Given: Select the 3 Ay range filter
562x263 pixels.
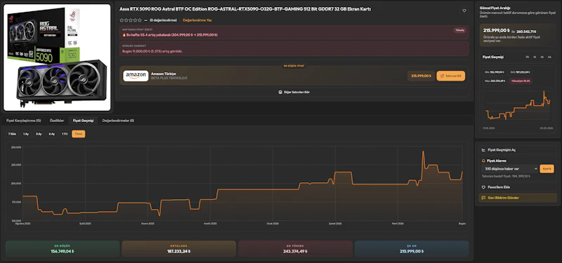Looking at the screenshot, I should [x=39, y=134].
